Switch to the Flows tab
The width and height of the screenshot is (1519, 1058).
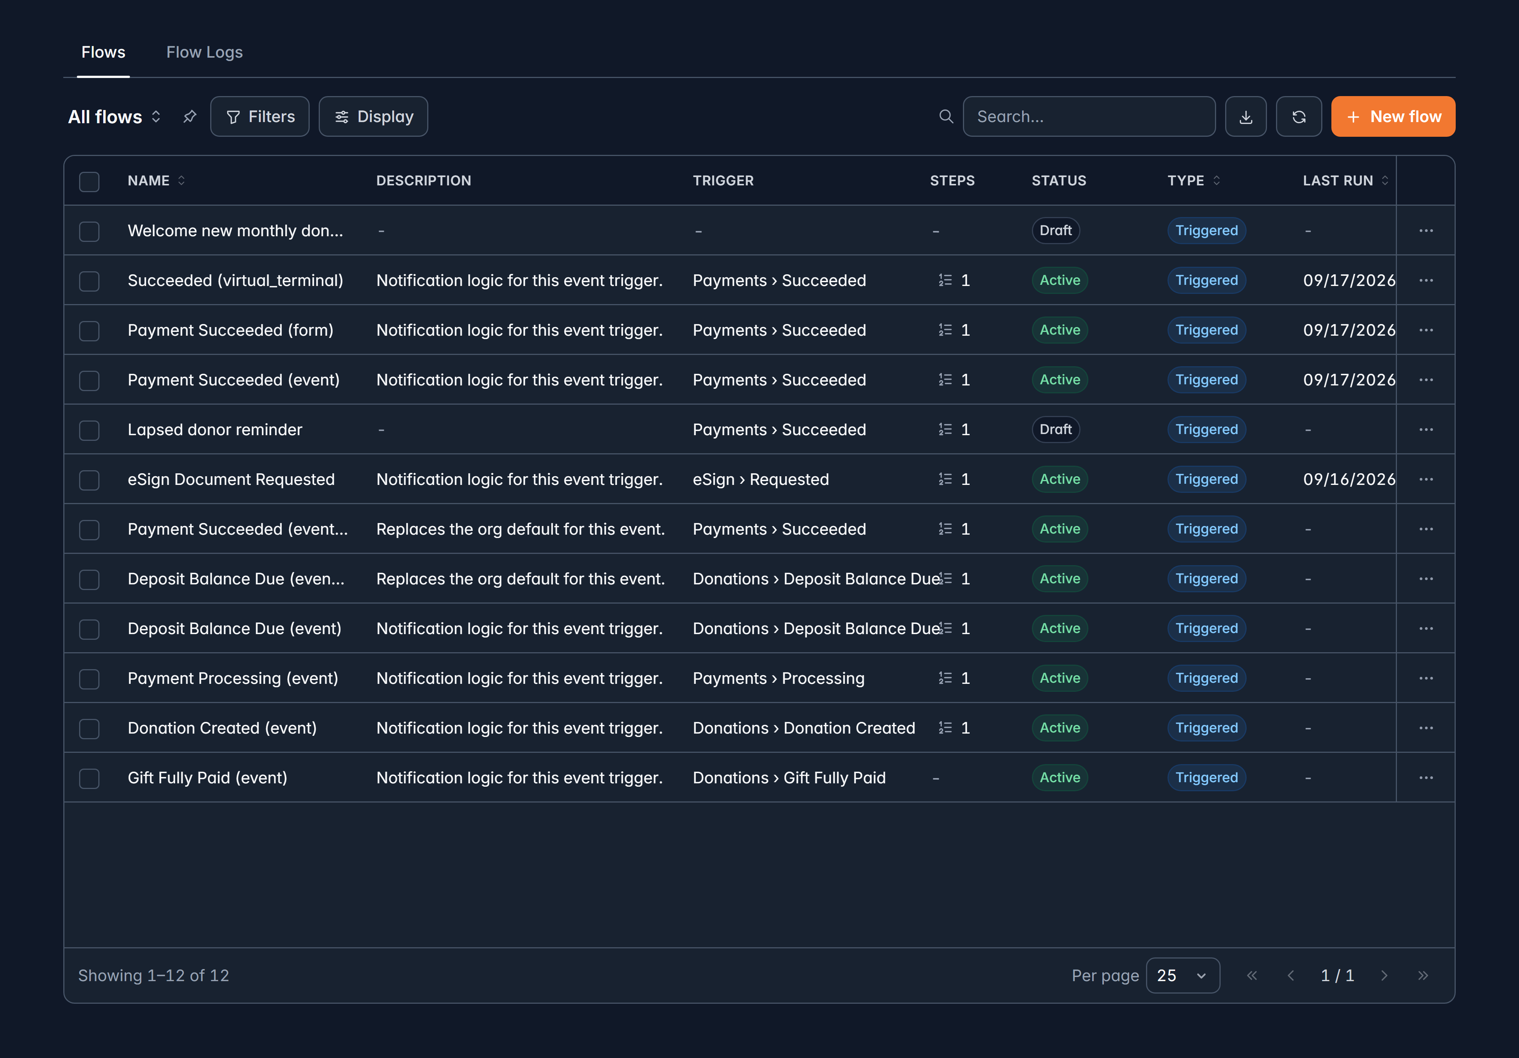point(103,52)
